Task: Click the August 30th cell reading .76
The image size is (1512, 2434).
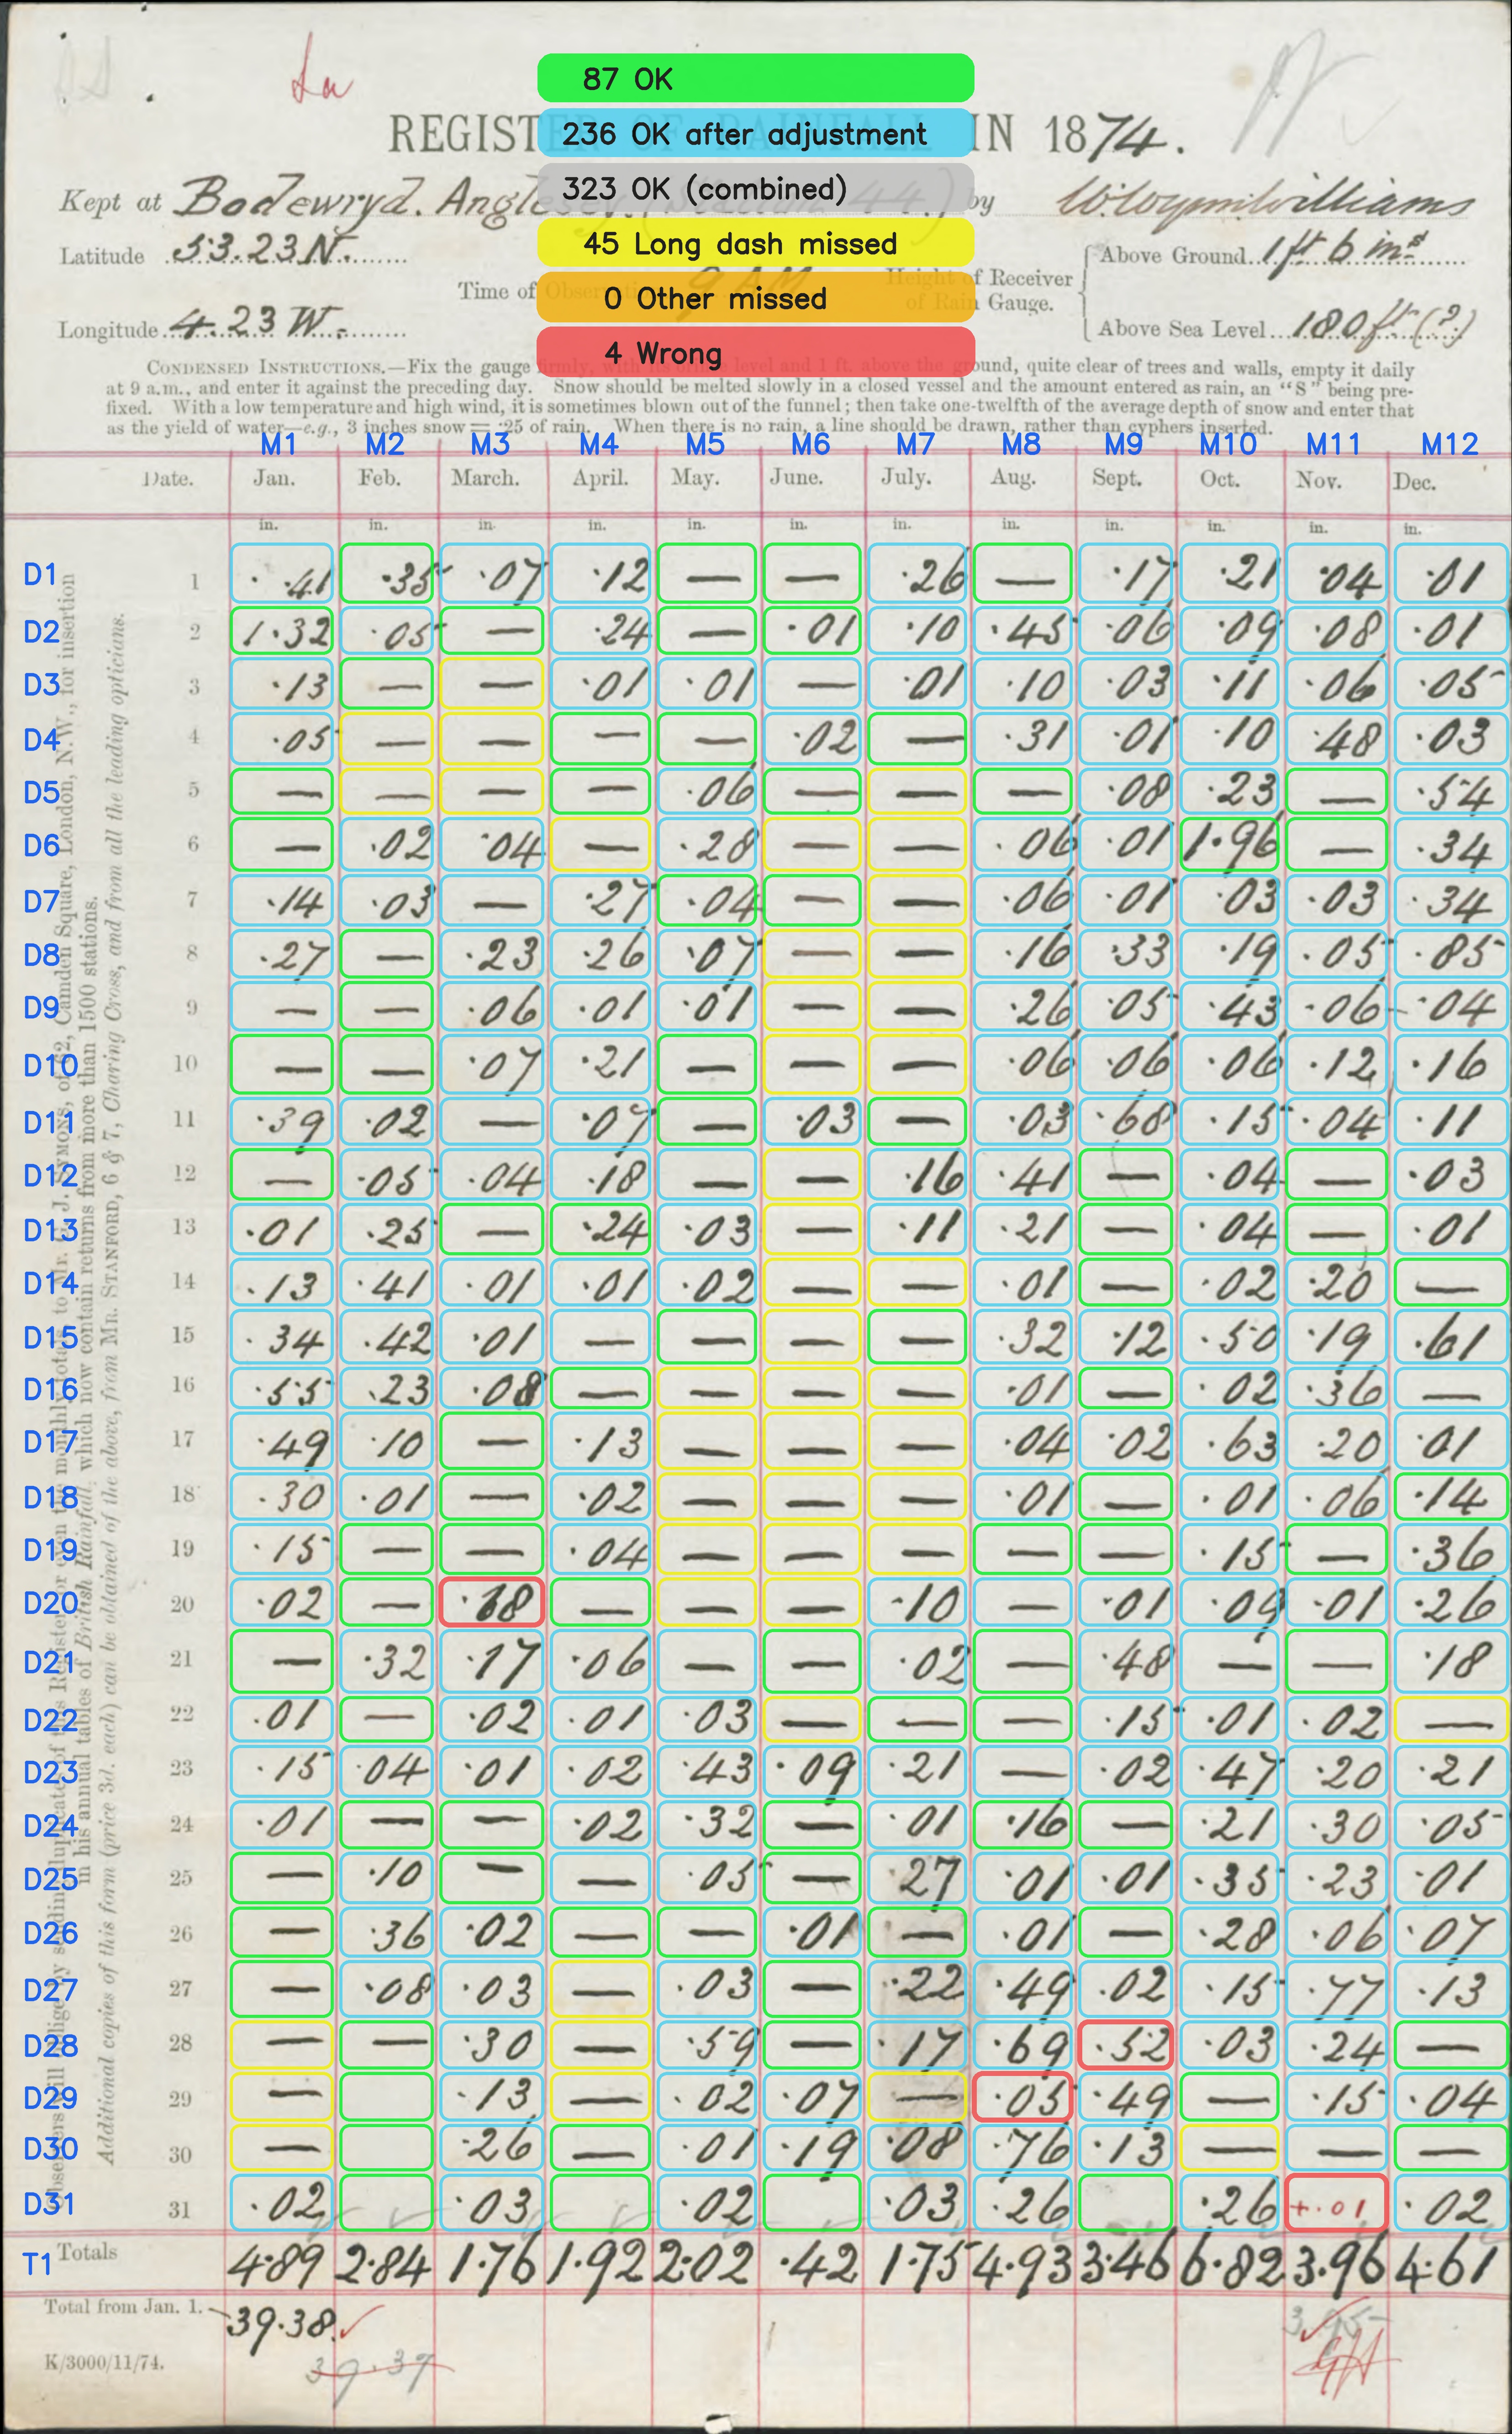Action: click(x=1023, y=2148)
